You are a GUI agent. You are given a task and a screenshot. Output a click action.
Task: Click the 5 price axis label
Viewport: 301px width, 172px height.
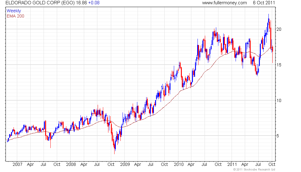click(279, 136)
